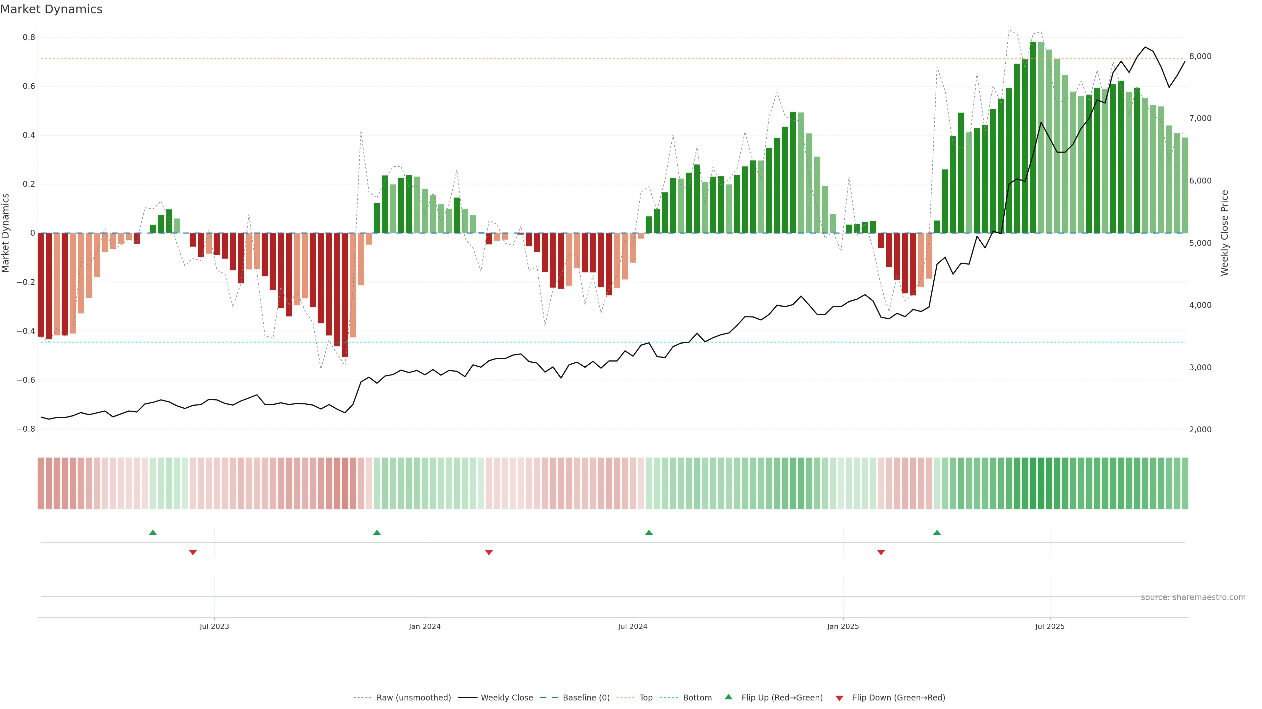
Task: Click the red Flip Down triangle in early 2024
Action: click(489, 552)
